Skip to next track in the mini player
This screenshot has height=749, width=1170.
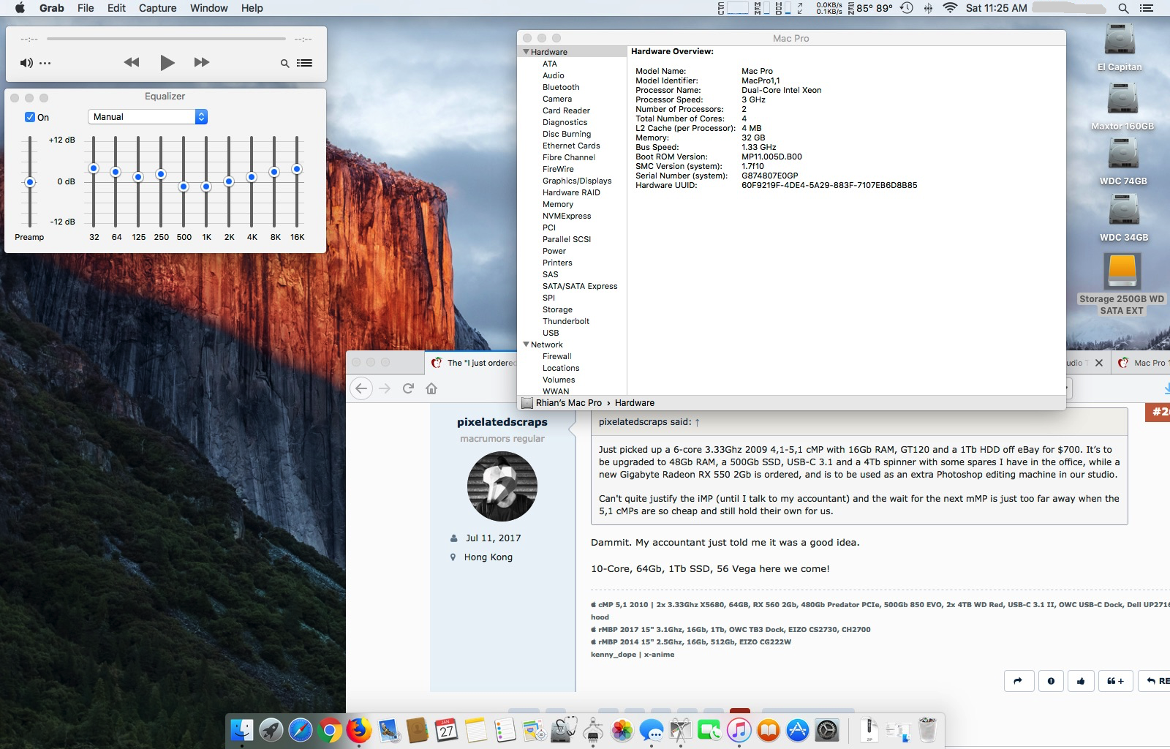click(202, 63)
